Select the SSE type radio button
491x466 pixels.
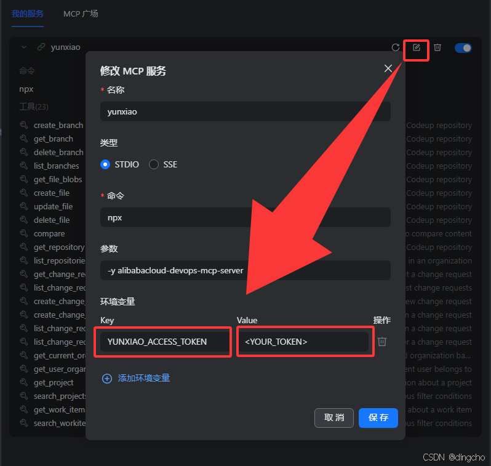[x=154, y=164]
